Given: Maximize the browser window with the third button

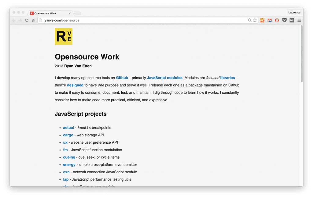Looking at the screenshot, I should coord(23,12).
